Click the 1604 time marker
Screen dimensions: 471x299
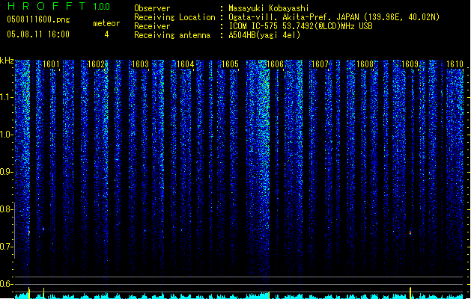[x=186, y=64]
